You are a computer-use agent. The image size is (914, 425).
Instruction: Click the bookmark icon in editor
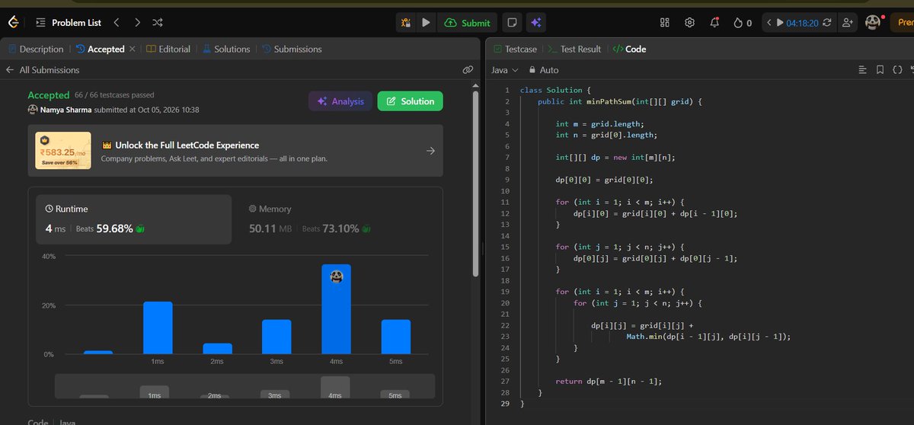880,70
